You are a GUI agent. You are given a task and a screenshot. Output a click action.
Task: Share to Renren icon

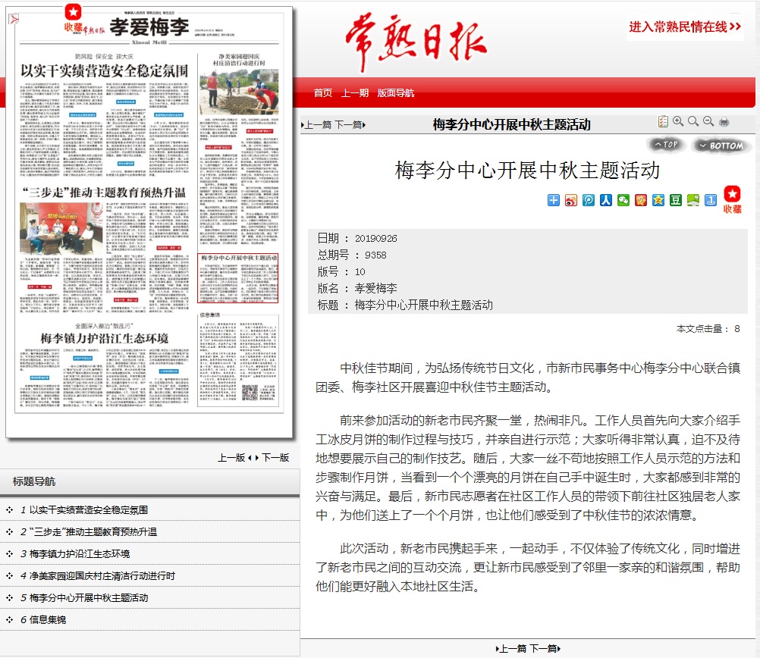pos(606,200)
